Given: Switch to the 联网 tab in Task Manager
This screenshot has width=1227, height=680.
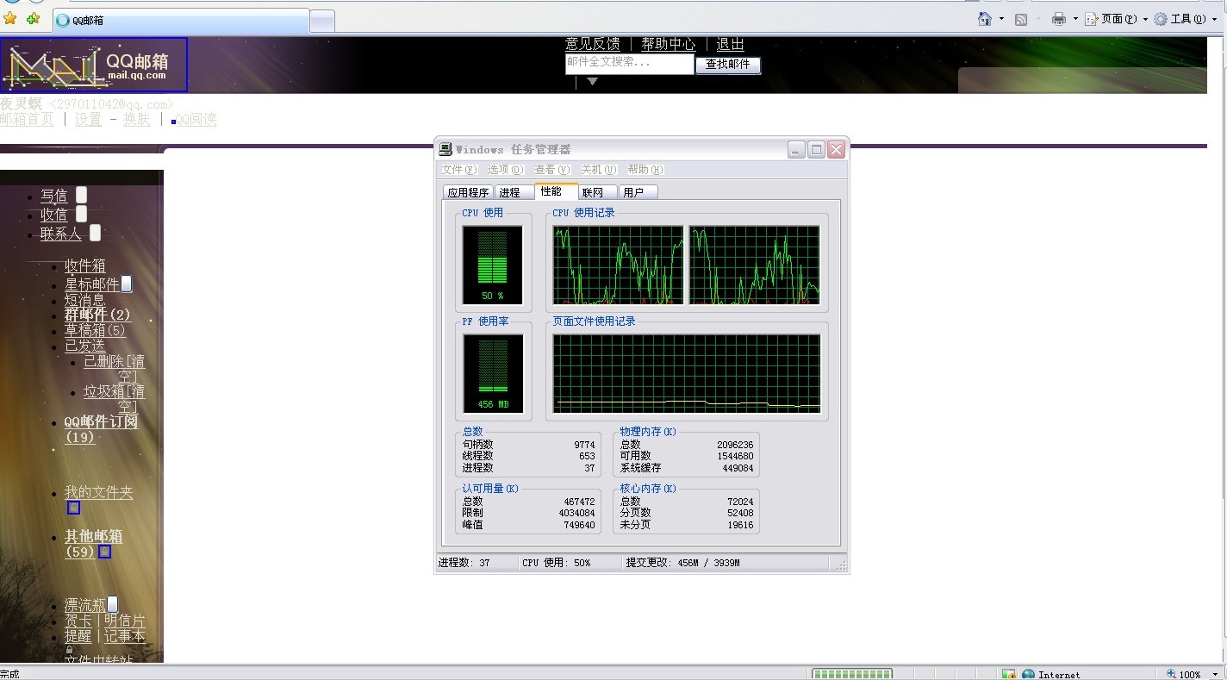Looking at the screenshot, I should (x=593, y=192).
